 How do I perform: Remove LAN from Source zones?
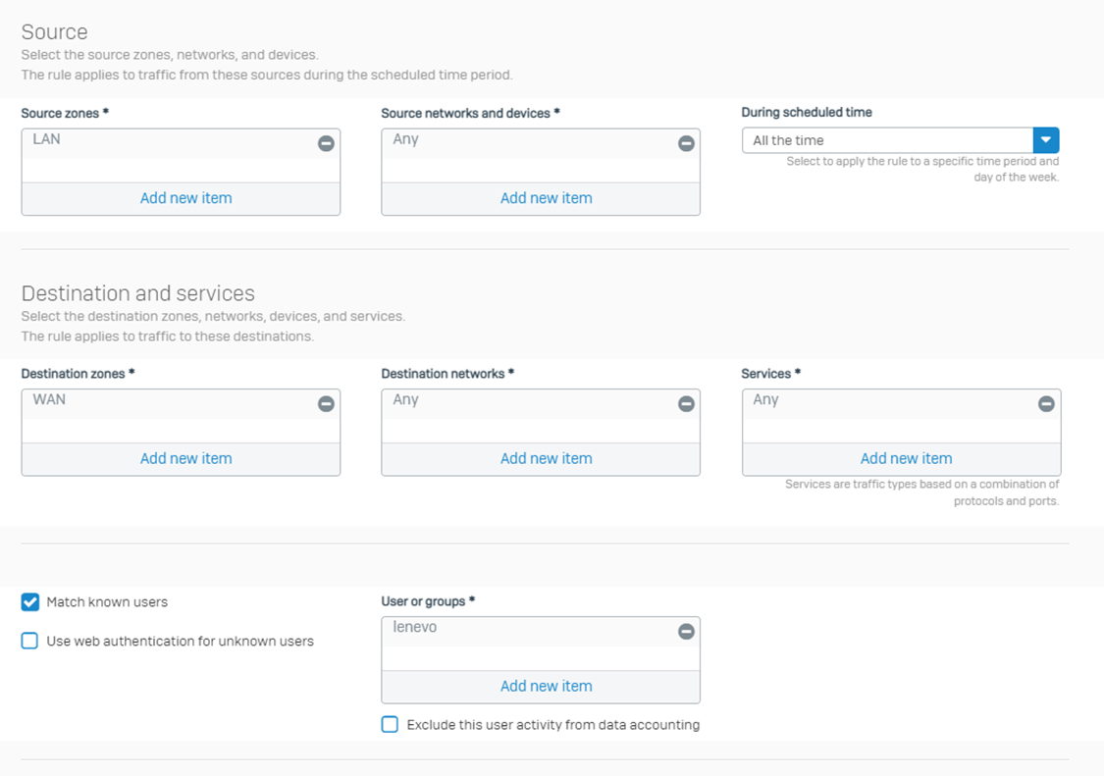point(326,143)
